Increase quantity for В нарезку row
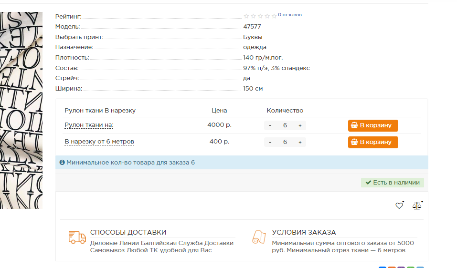This screenshot has width=457, height=268. [300, 142]
